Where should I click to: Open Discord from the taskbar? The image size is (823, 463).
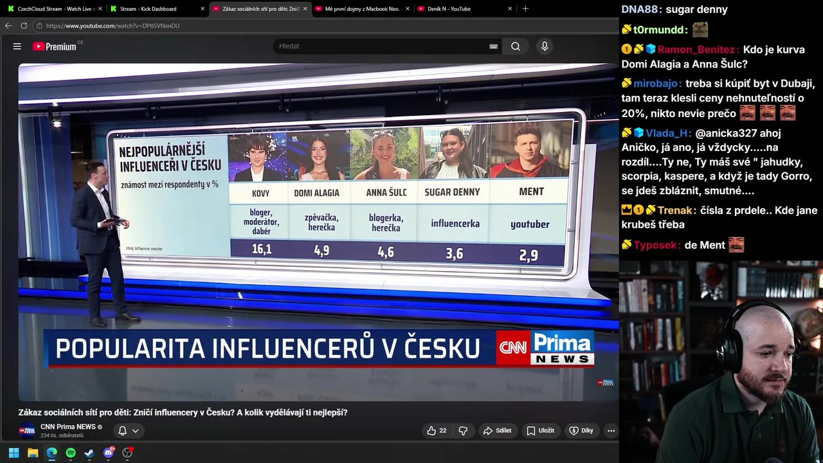(109, 453)
